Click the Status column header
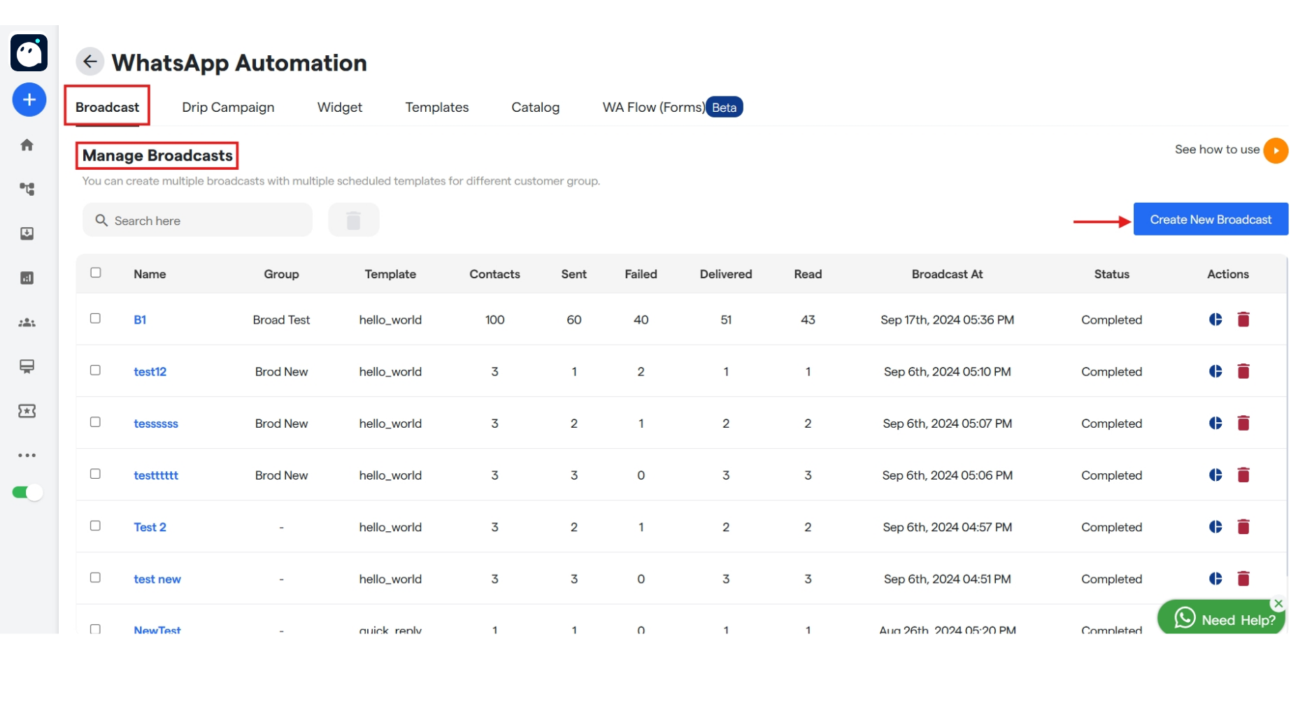The image size is (1305, 713). click(x=1111, y=274)
